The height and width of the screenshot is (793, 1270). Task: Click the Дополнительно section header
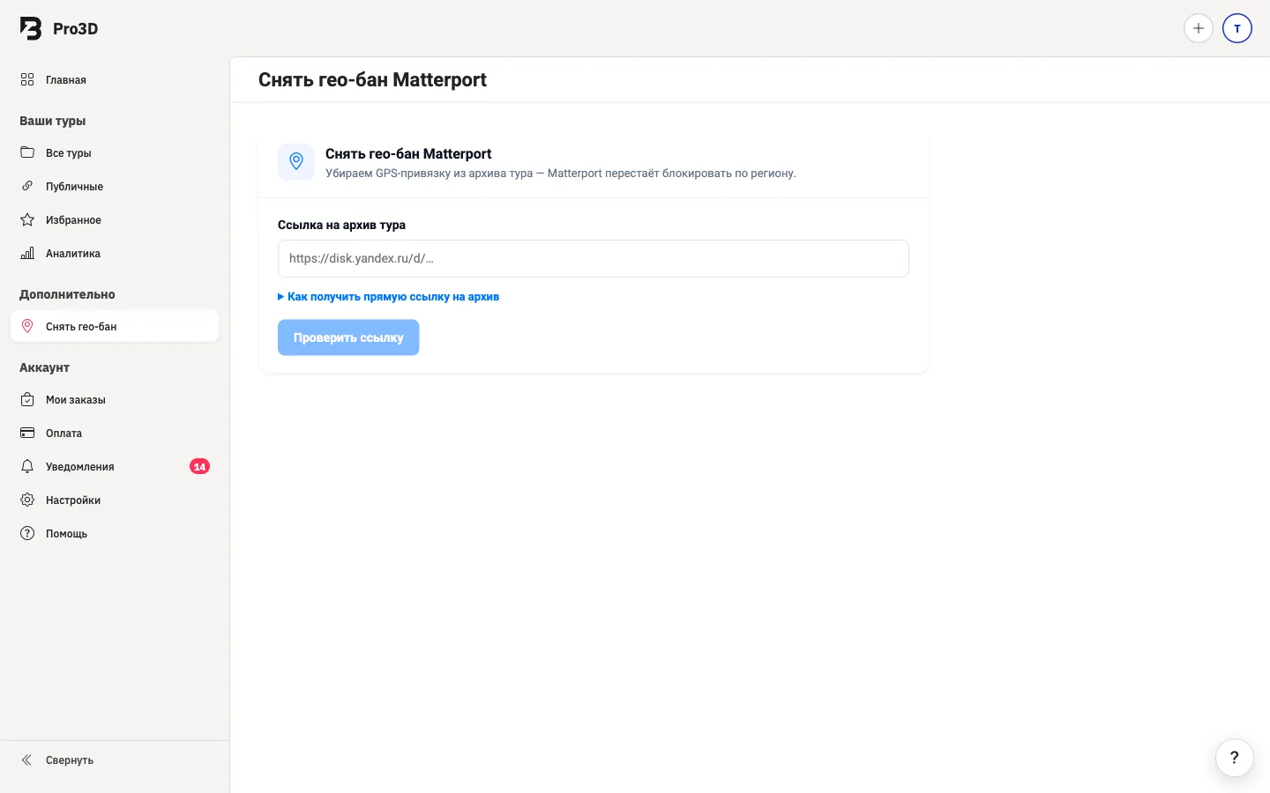[x=67, y=294]
